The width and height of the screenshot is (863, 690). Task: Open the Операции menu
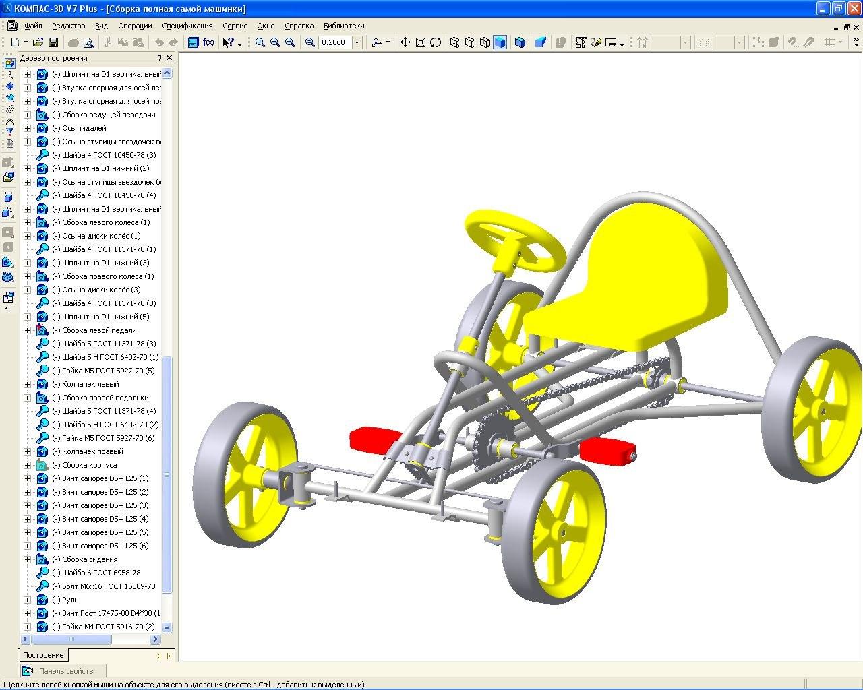click(135, 26)
